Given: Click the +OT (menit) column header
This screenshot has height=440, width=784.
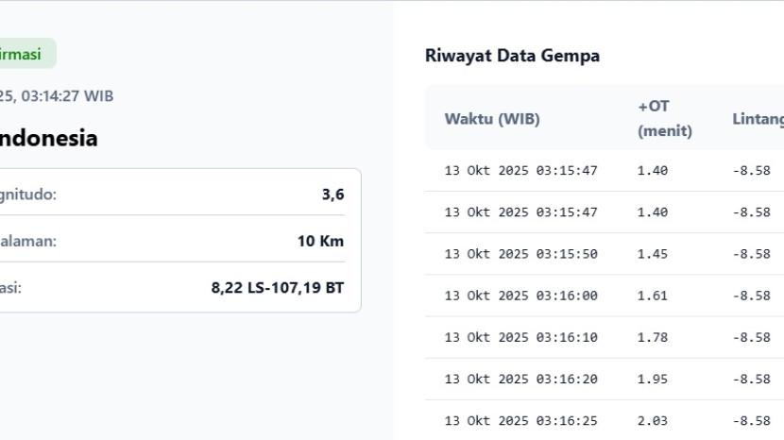Looking at the screenshot, I should point(664,118).
